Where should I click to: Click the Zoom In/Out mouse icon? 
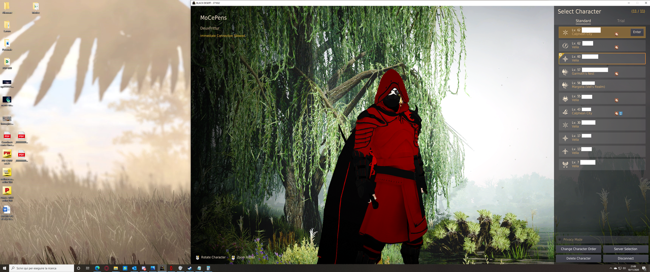[x=233, y=257]
